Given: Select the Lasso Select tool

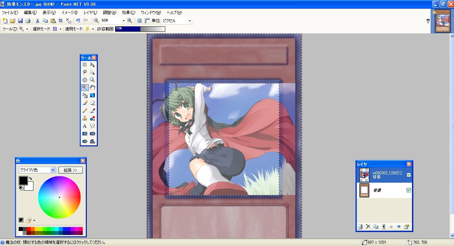Looking at the screenshot, I should tap(85, 72).
